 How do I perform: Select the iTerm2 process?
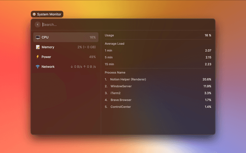pyautogui.click(x=115, y=93)
